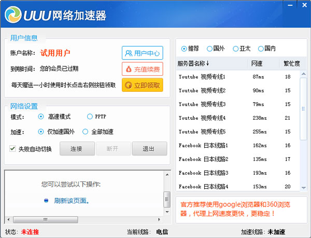Viewport: 311px width, 238px height.
Task: Select PPTP mode radio
Action: point(90,117)
